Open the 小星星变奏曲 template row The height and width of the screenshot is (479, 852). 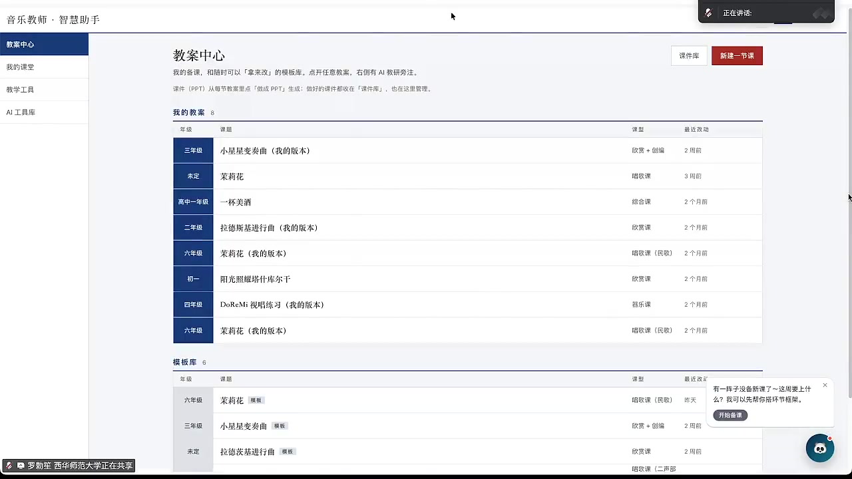coord(467,426)
